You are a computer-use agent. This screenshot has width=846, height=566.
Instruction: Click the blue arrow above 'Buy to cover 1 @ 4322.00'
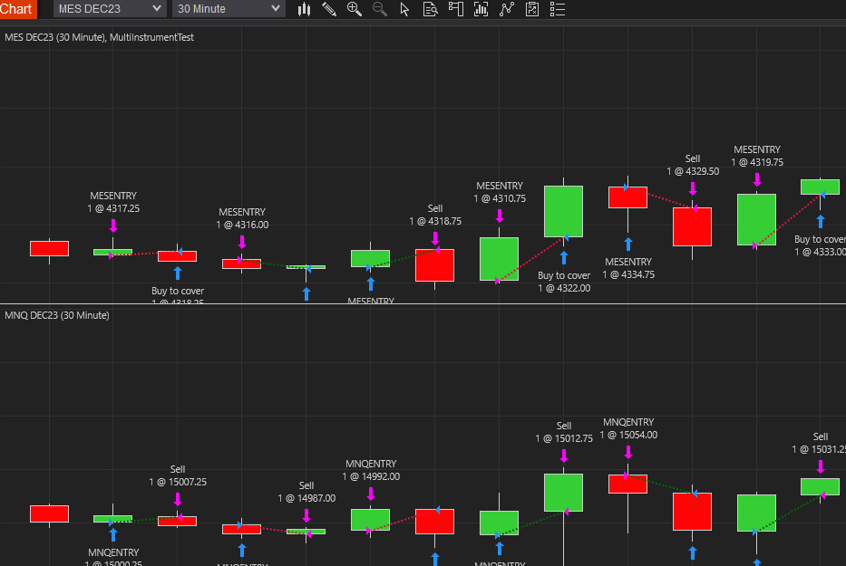[564, 258]
